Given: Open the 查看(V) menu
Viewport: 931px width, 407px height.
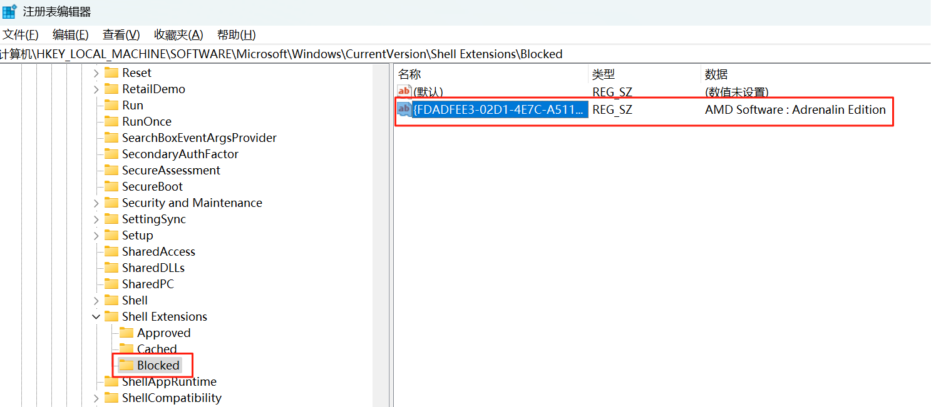Looking at the screenshot, I should [x=121, y=35].
